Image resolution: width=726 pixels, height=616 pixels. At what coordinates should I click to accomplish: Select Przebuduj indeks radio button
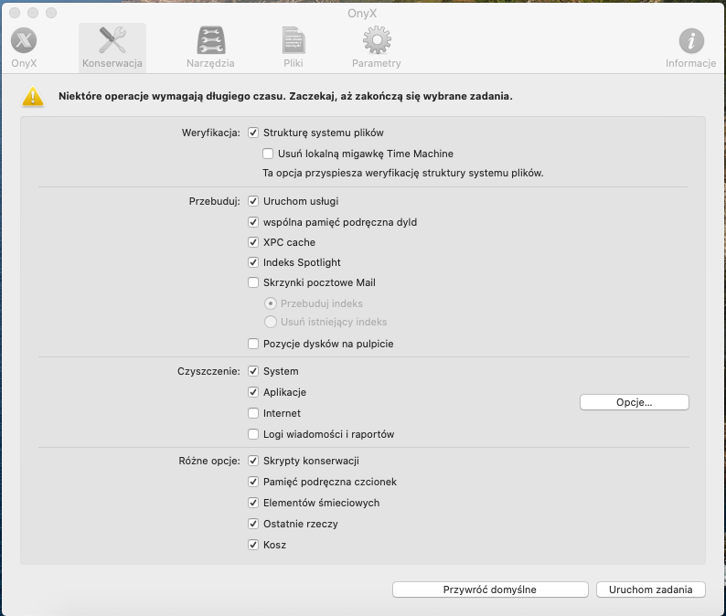coord(271,303)
